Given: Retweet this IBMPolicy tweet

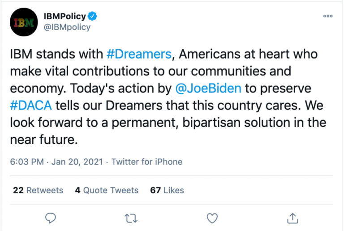Looking at the screenshot, I should pos(131,218).
